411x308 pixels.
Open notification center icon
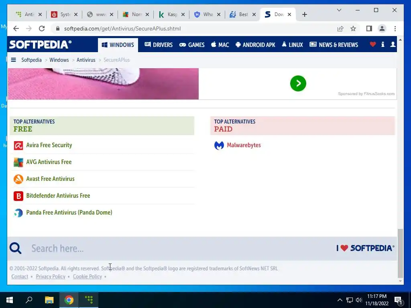coord(399,300)
